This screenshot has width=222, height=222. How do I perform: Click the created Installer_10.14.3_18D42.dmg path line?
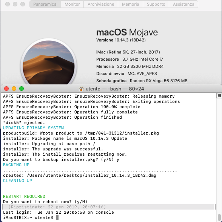tap(80, 175)
